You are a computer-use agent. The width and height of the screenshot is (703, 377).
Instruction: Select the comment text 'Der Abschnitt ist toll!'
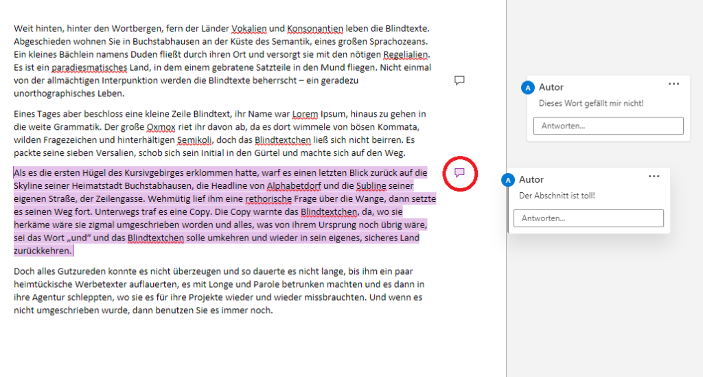point(557,196)
